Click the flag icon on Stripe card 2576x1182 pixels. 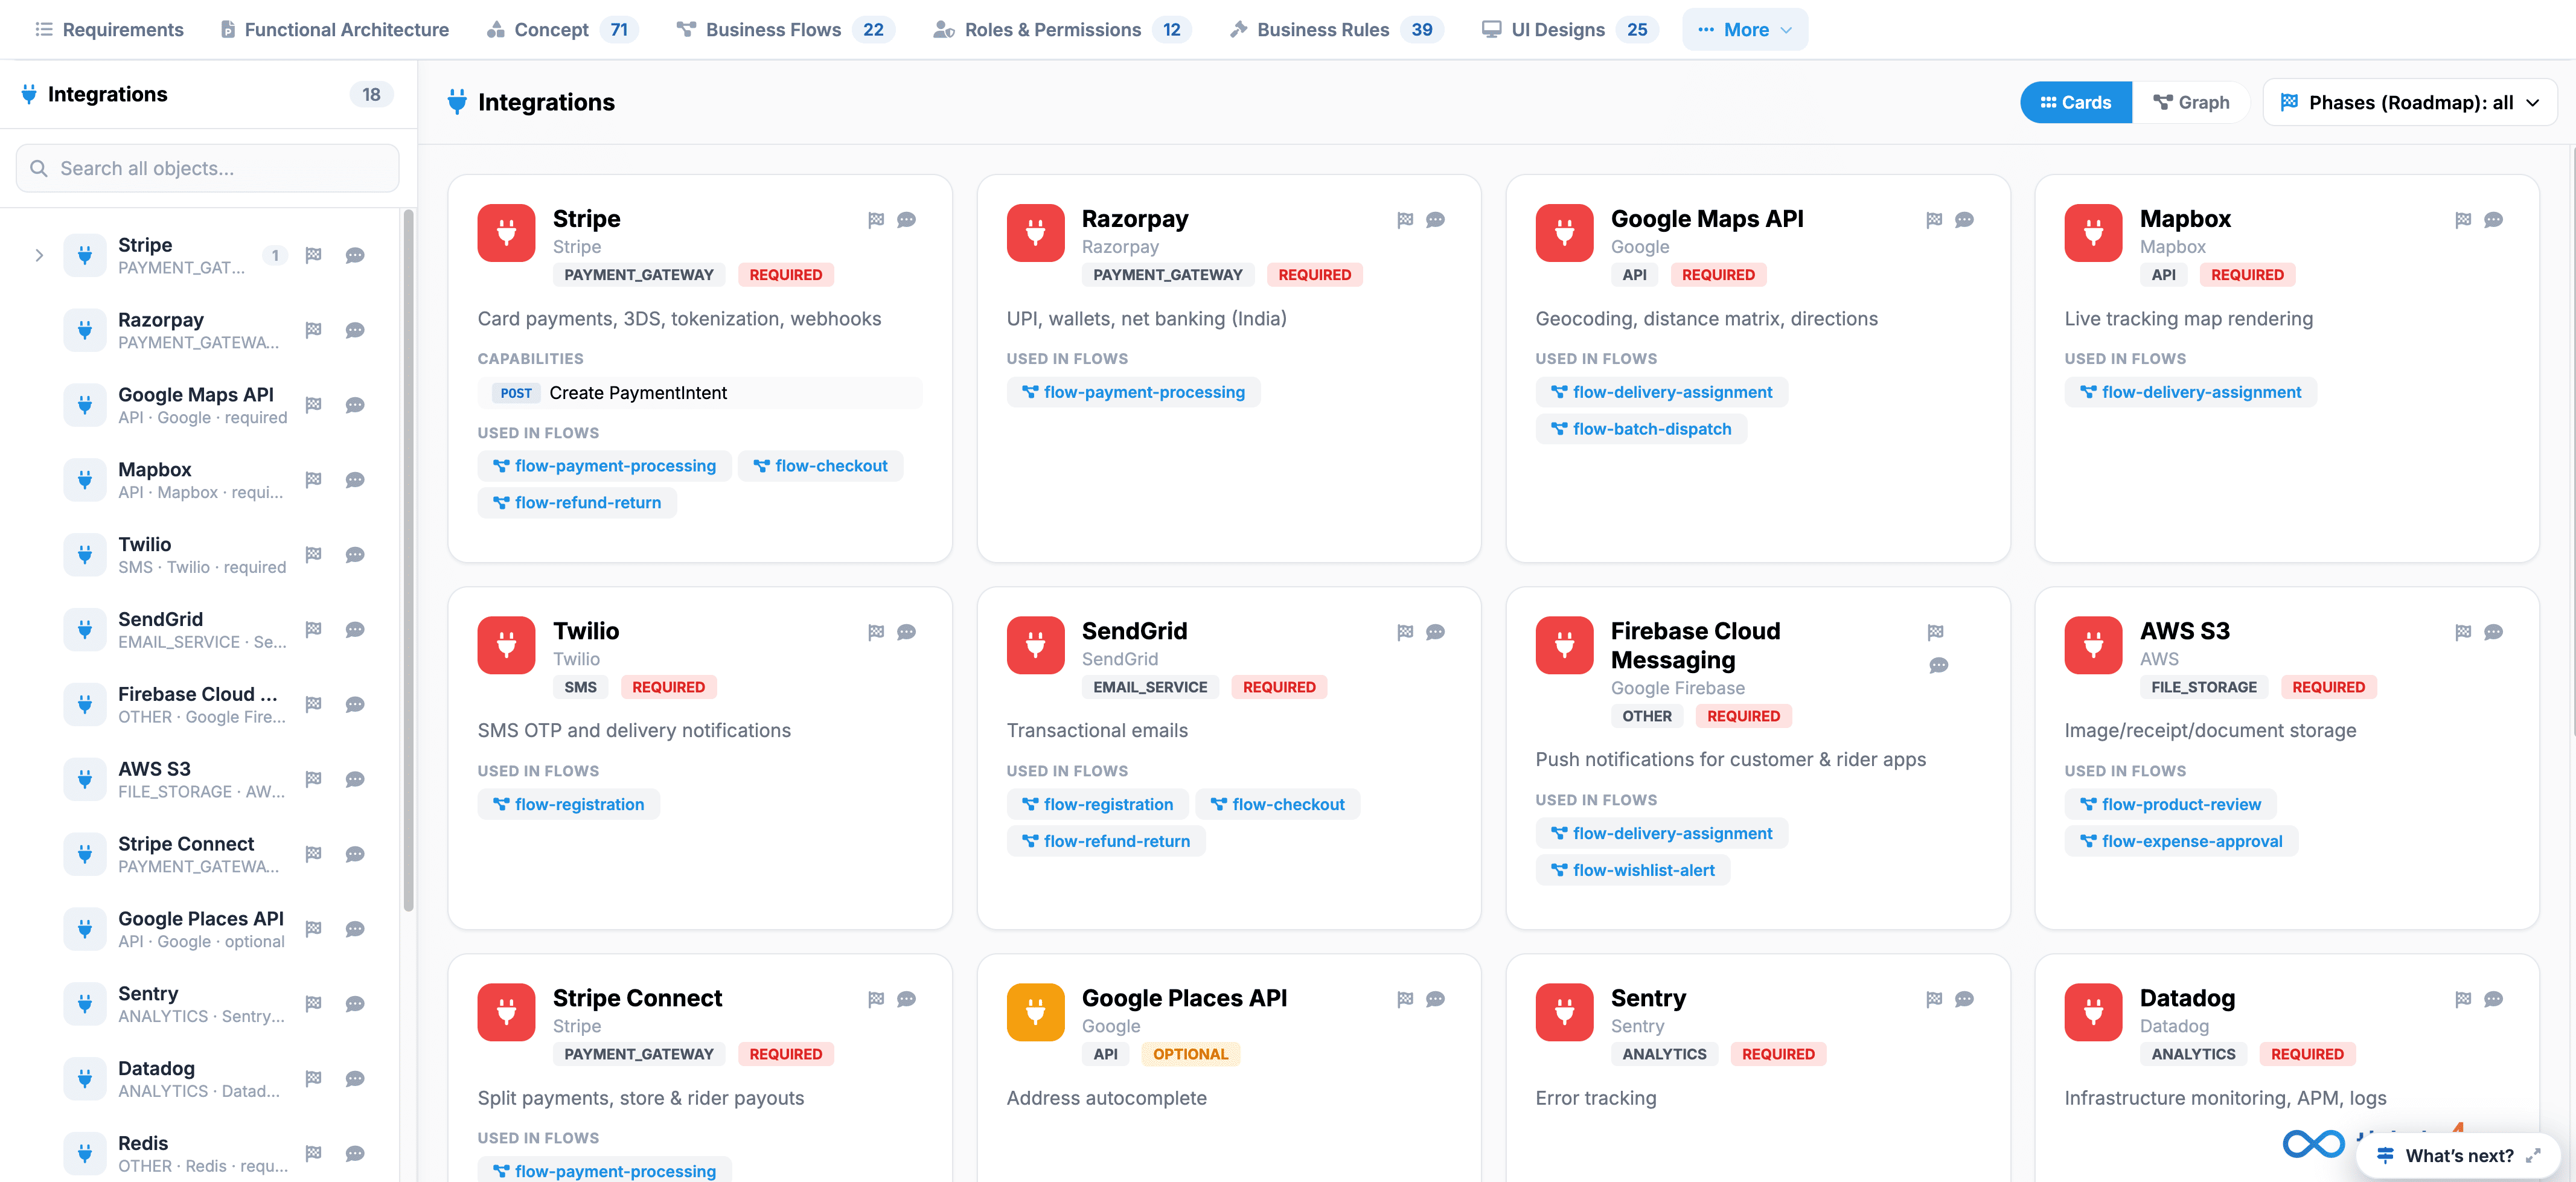(875, 220)
